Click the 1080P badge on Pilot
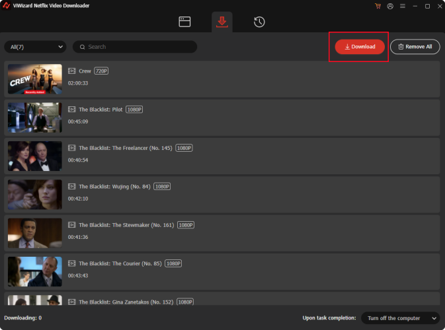 point(134,110)
